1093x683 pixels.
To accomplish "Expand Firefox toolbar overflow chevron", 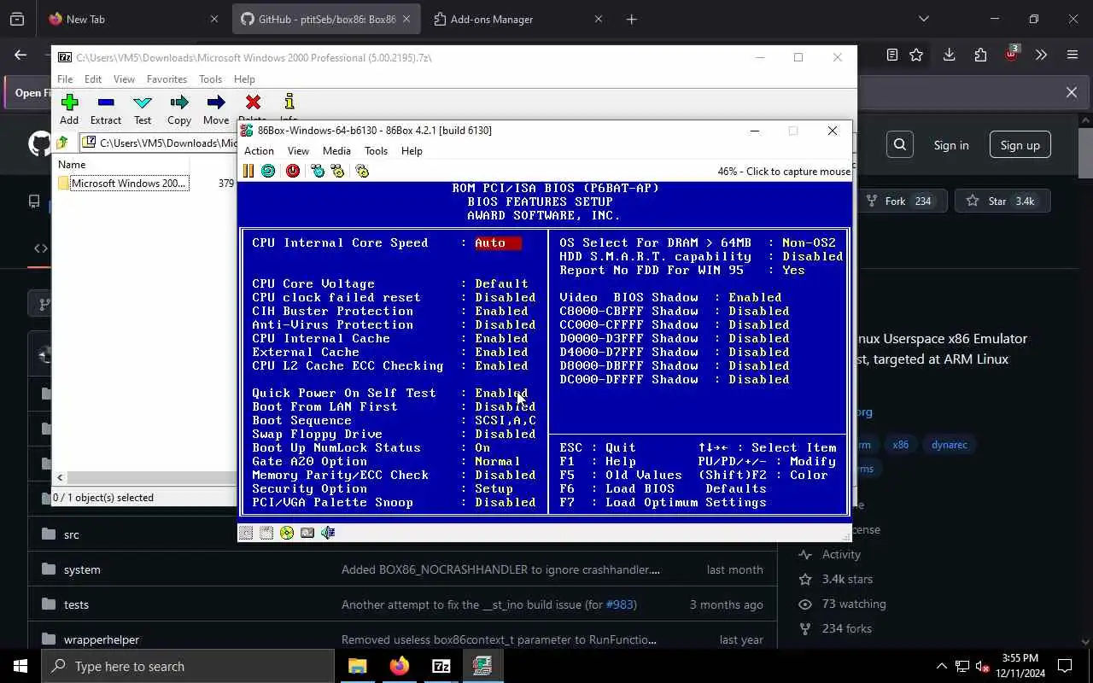I will tap(1041, 55).
